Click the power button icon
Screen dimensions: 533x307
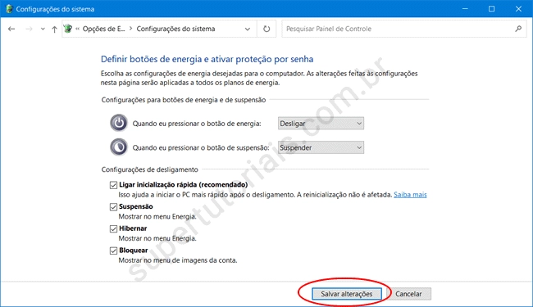coord(119,123)
